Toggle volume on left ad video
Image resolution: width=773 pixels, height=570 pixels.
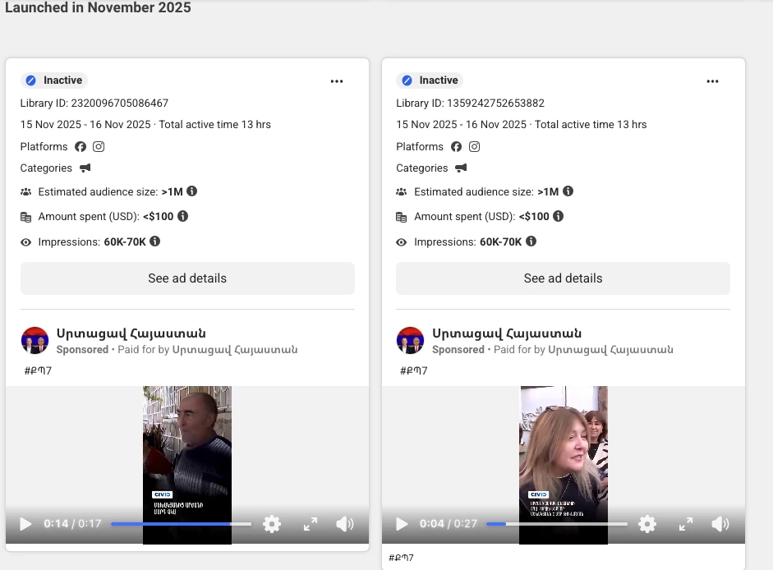coord(344,524)
